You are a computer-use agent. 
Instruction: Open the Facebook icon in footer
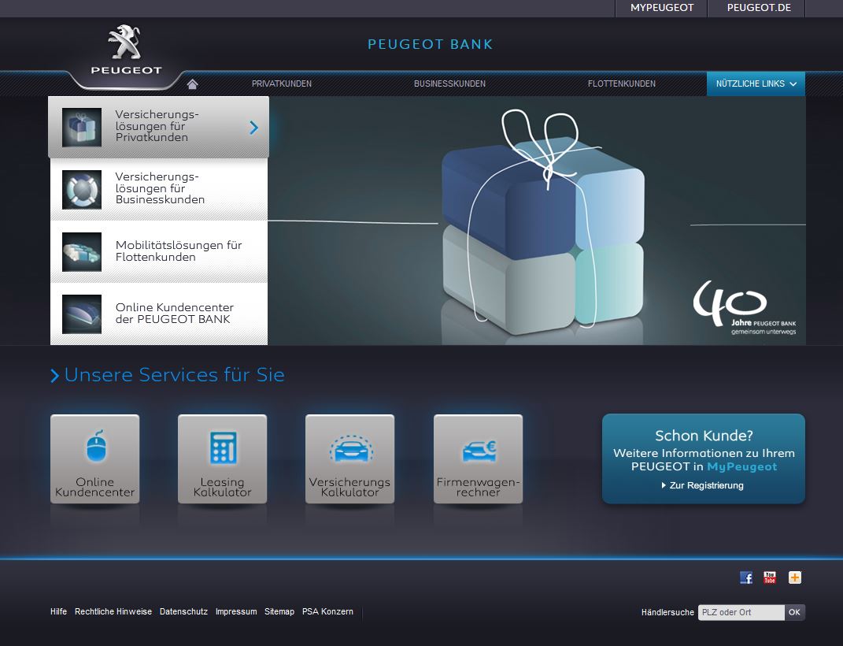[745, 577]
